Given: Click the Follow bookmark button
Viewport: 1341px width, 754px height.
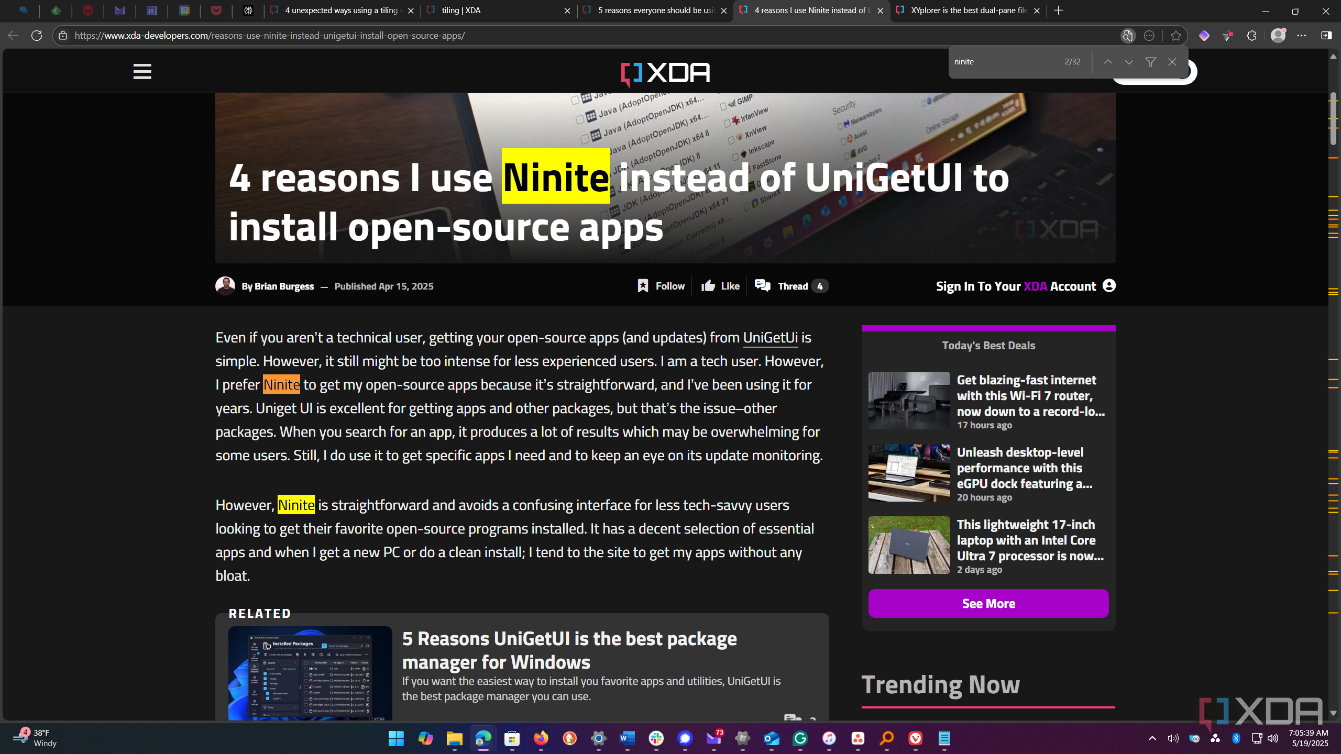Looking at the screenshot, I should (x=661, y=286).
